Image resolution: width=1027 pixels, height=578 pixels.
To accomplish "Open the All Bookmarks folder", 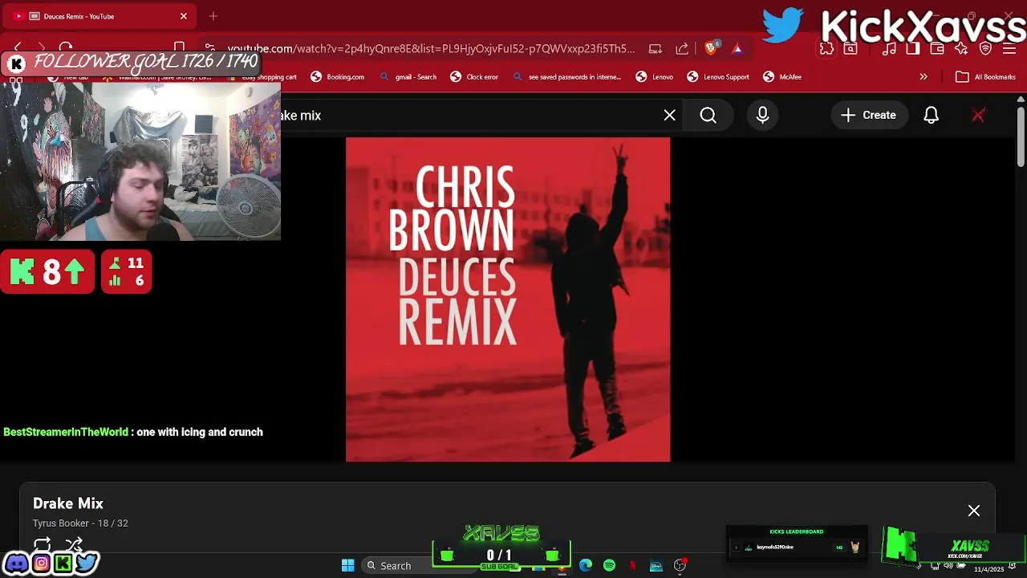I will [986, 77].
